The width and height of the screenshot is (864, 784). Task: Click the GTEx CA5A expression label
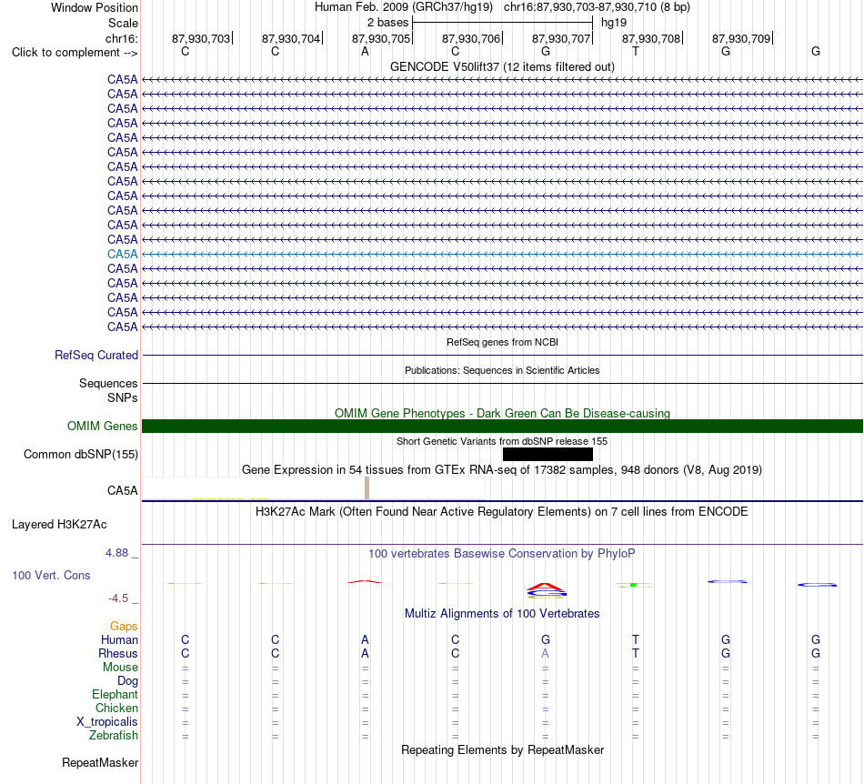tap(123, 490)
